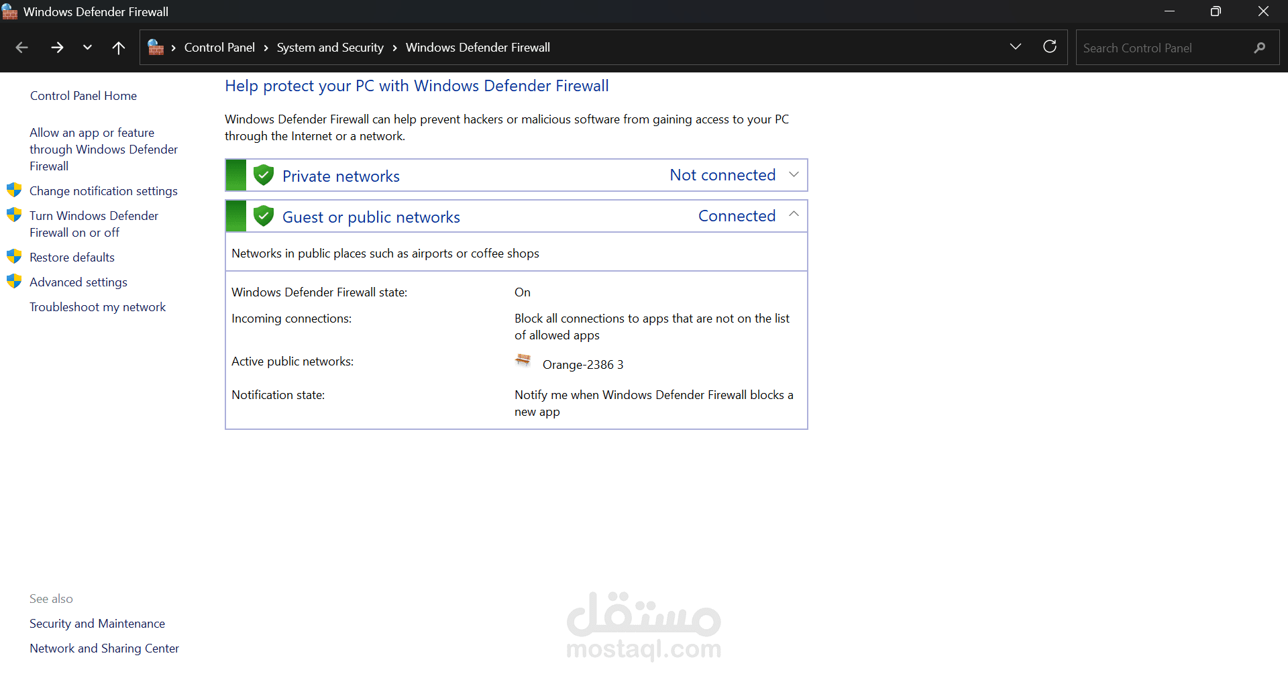The width and height of the screenshot is (1288, 676).
Task: Click Restore defaults link
Action: 72,258
